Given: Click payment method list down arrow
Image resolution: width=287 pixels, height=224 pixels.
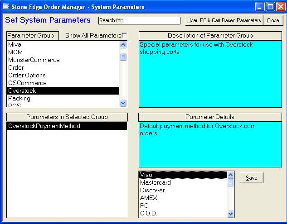Looking at the screenshot, I should click(230, 214).
